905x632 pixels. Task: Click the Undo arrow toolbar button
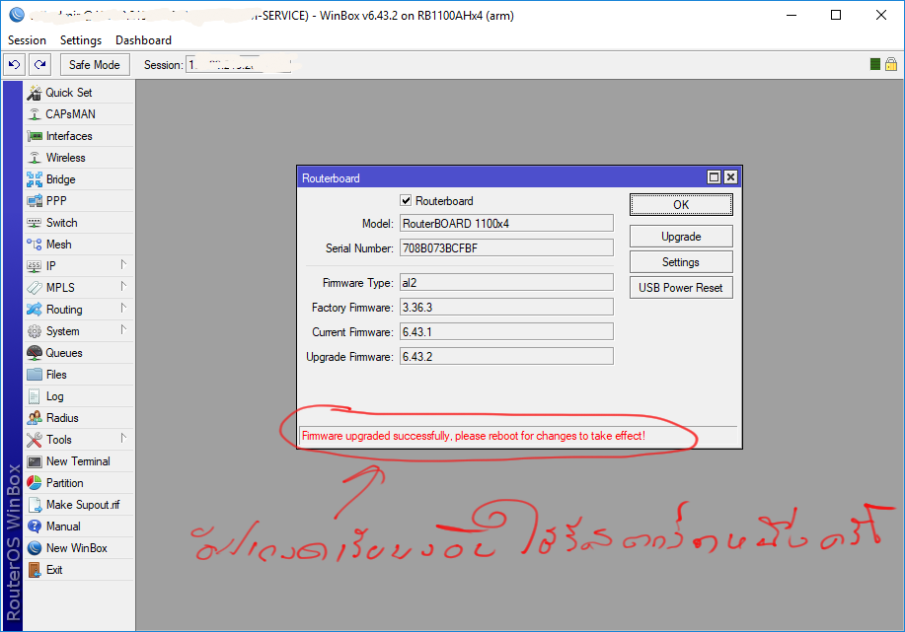[15, 65]
